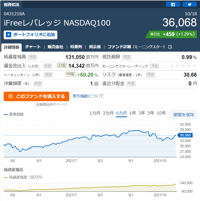Go to the 時系列 tab
The width and height of the screenshot is (200, 201).
click(x=76, y=47)
